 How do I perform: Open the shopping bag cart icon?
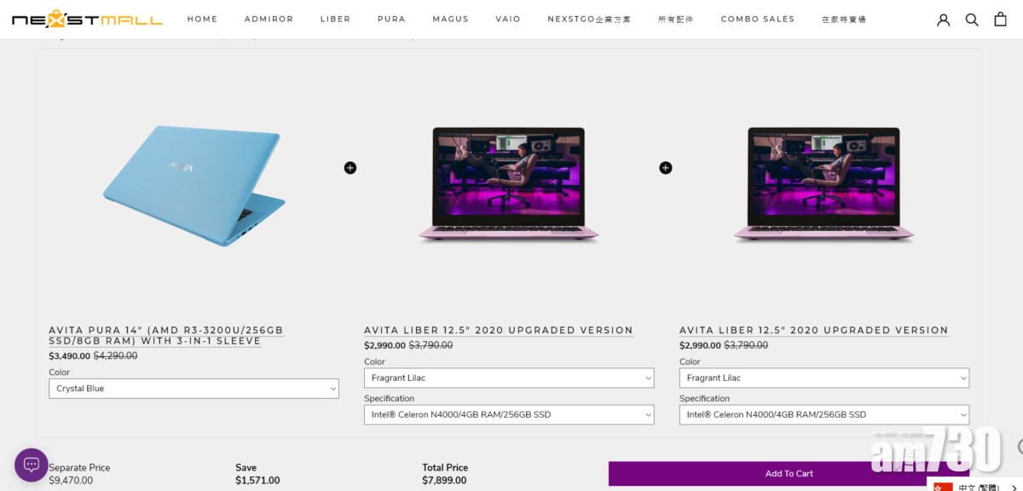click(1001, 19)
